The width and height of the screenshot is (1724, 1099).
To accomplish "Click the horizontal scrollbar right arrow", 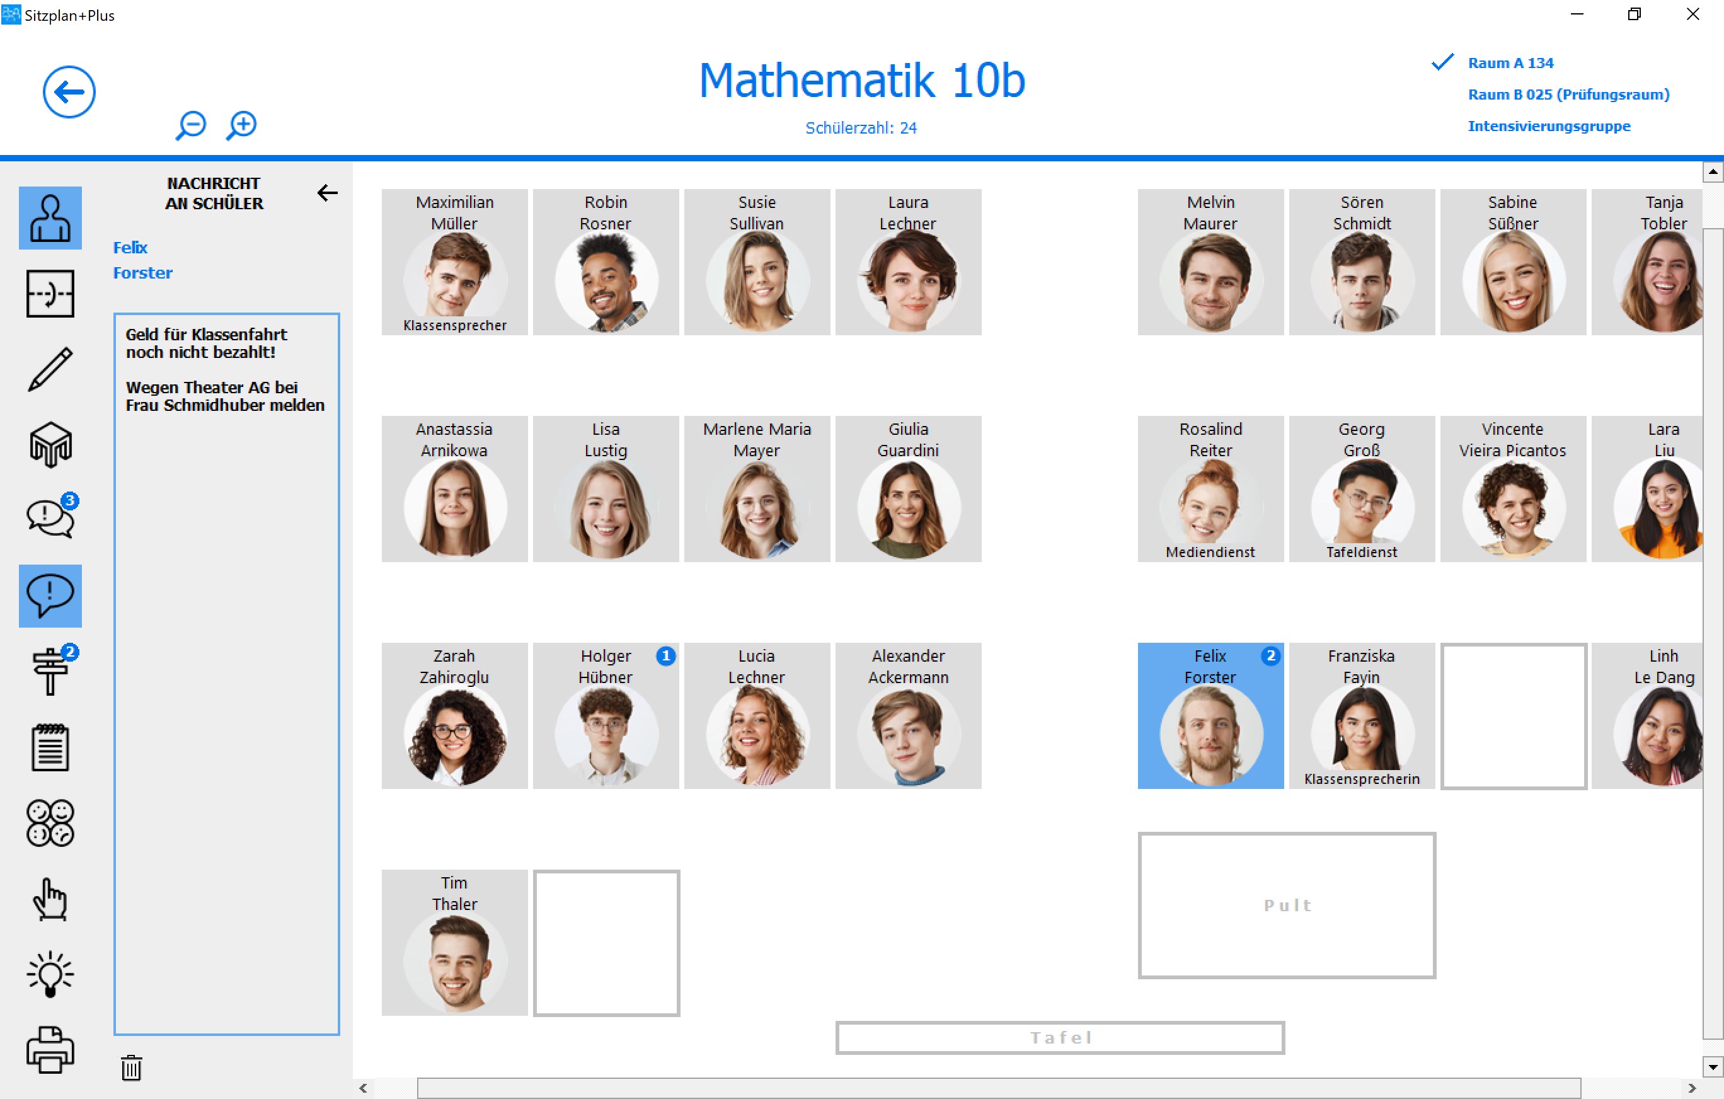I will coord(1692,1088).
